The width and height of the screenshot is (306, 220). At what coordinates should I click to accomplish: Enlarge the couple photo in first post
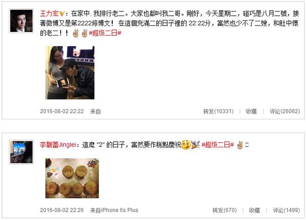(x=70, y=73)
